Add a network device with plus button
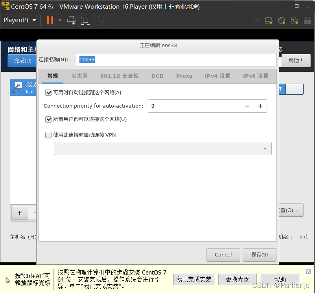Viewport: 315px width, 293px height. tap(20, 213)
